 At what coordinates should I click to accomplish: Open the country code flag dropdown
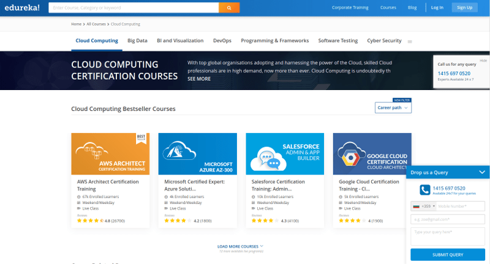pyautogui.click(x=423, y=206)
